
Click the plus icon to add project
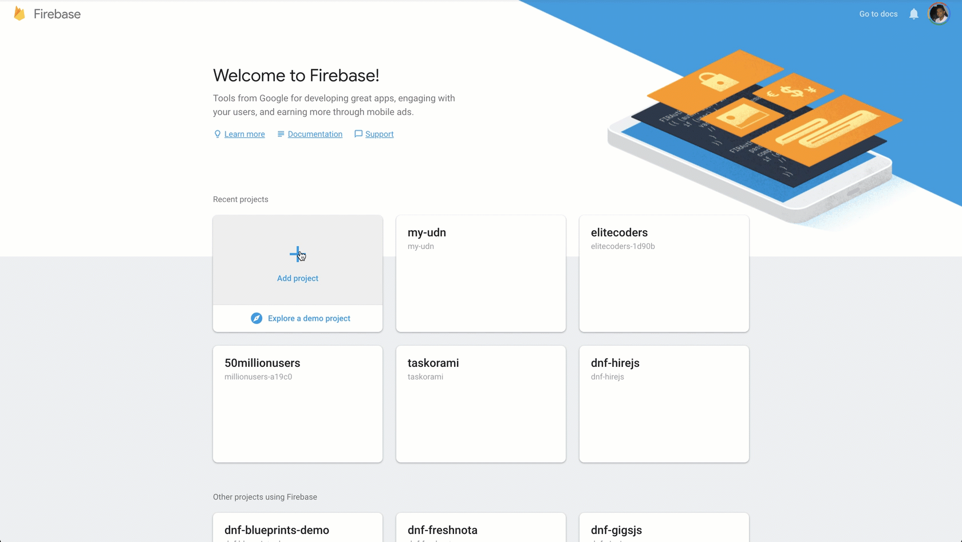coord(297,254)
